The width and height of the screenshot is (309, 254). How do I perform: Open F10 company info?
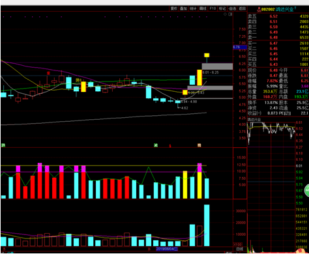(213, 8)
